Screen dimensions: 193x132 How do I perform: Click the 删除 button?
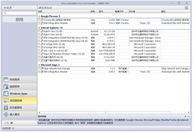coord(20,20)
